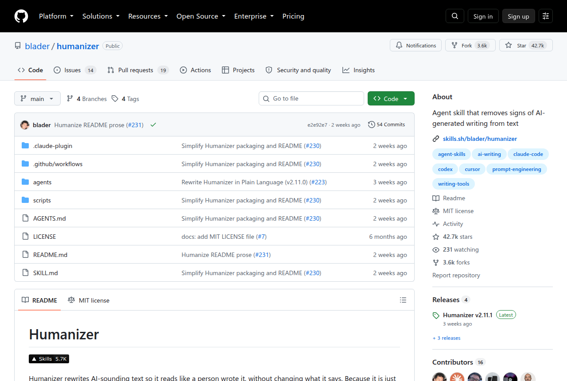
Task: Open the Pull requests tab
Action: (x=138, y=70)
